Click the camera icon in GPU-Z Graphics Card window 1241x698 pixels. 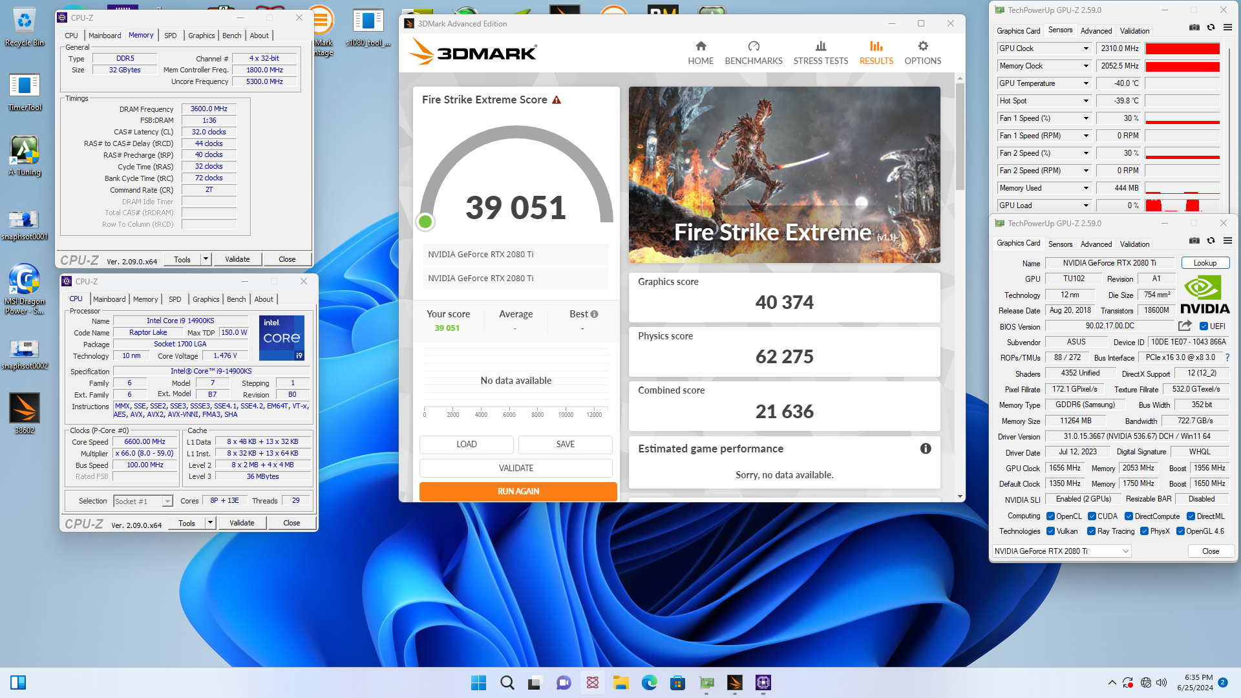click(1194, 240)
